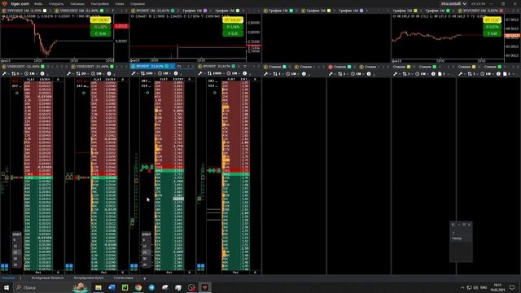Click USDT volume header in IPUSDT step-500 order book
The height and width of the screenshot is (293, 521).
(147, 234)
